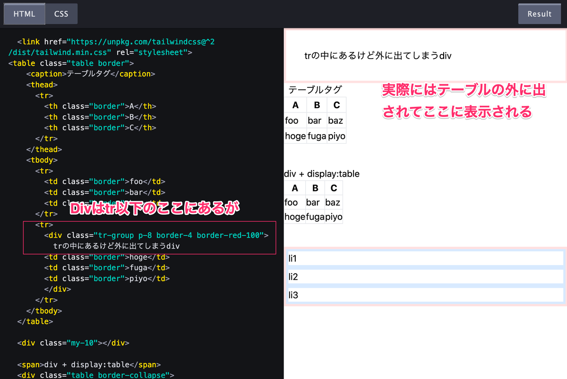Click the td hoge code line
This screenshot has height=379, width=567.
pos(107,257)
